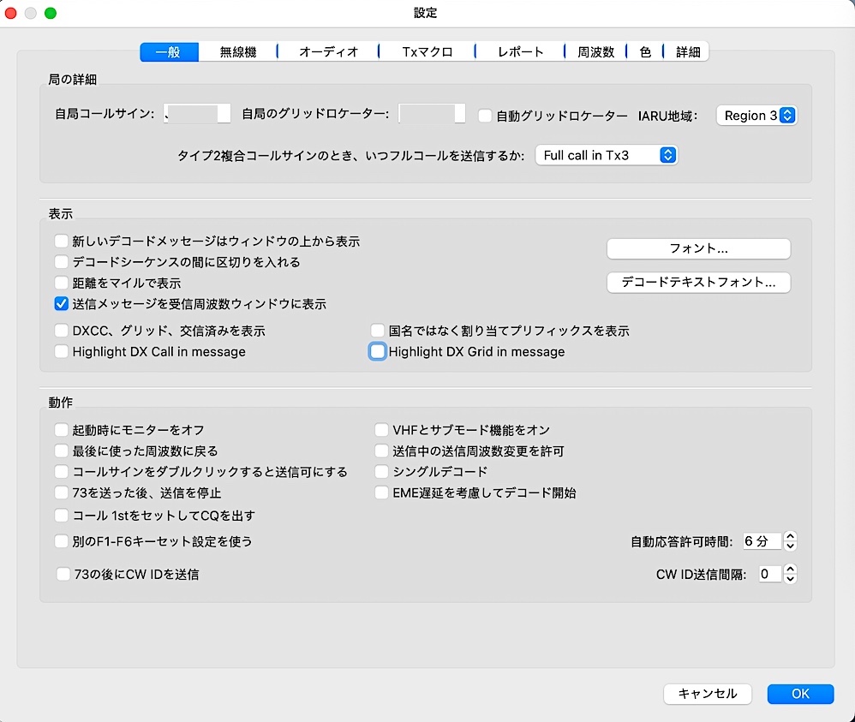855x722 pixels.
Task: Select the Txマクロ tab
Action: pos(427,52)
